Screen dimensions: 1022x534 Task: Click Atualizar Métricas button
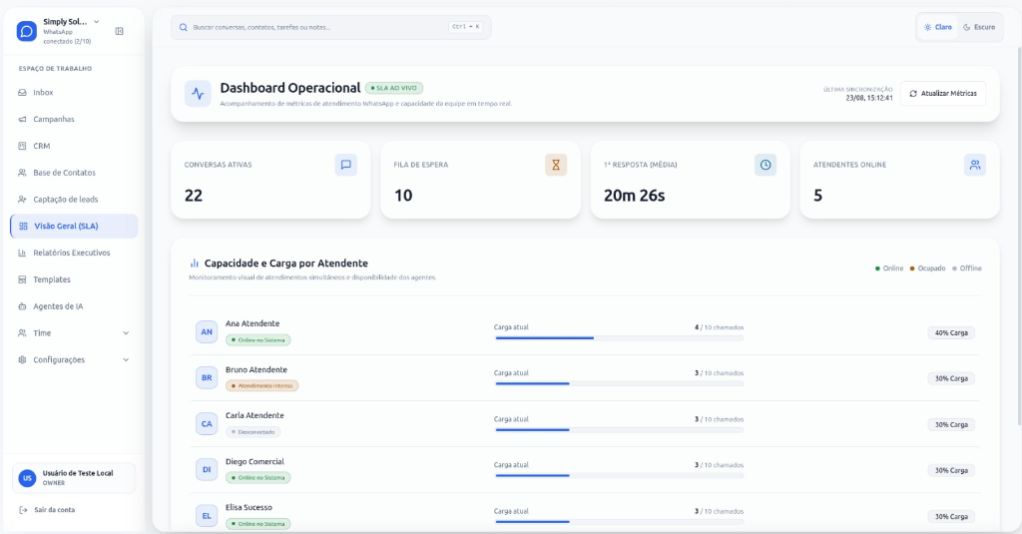point(943,93)
